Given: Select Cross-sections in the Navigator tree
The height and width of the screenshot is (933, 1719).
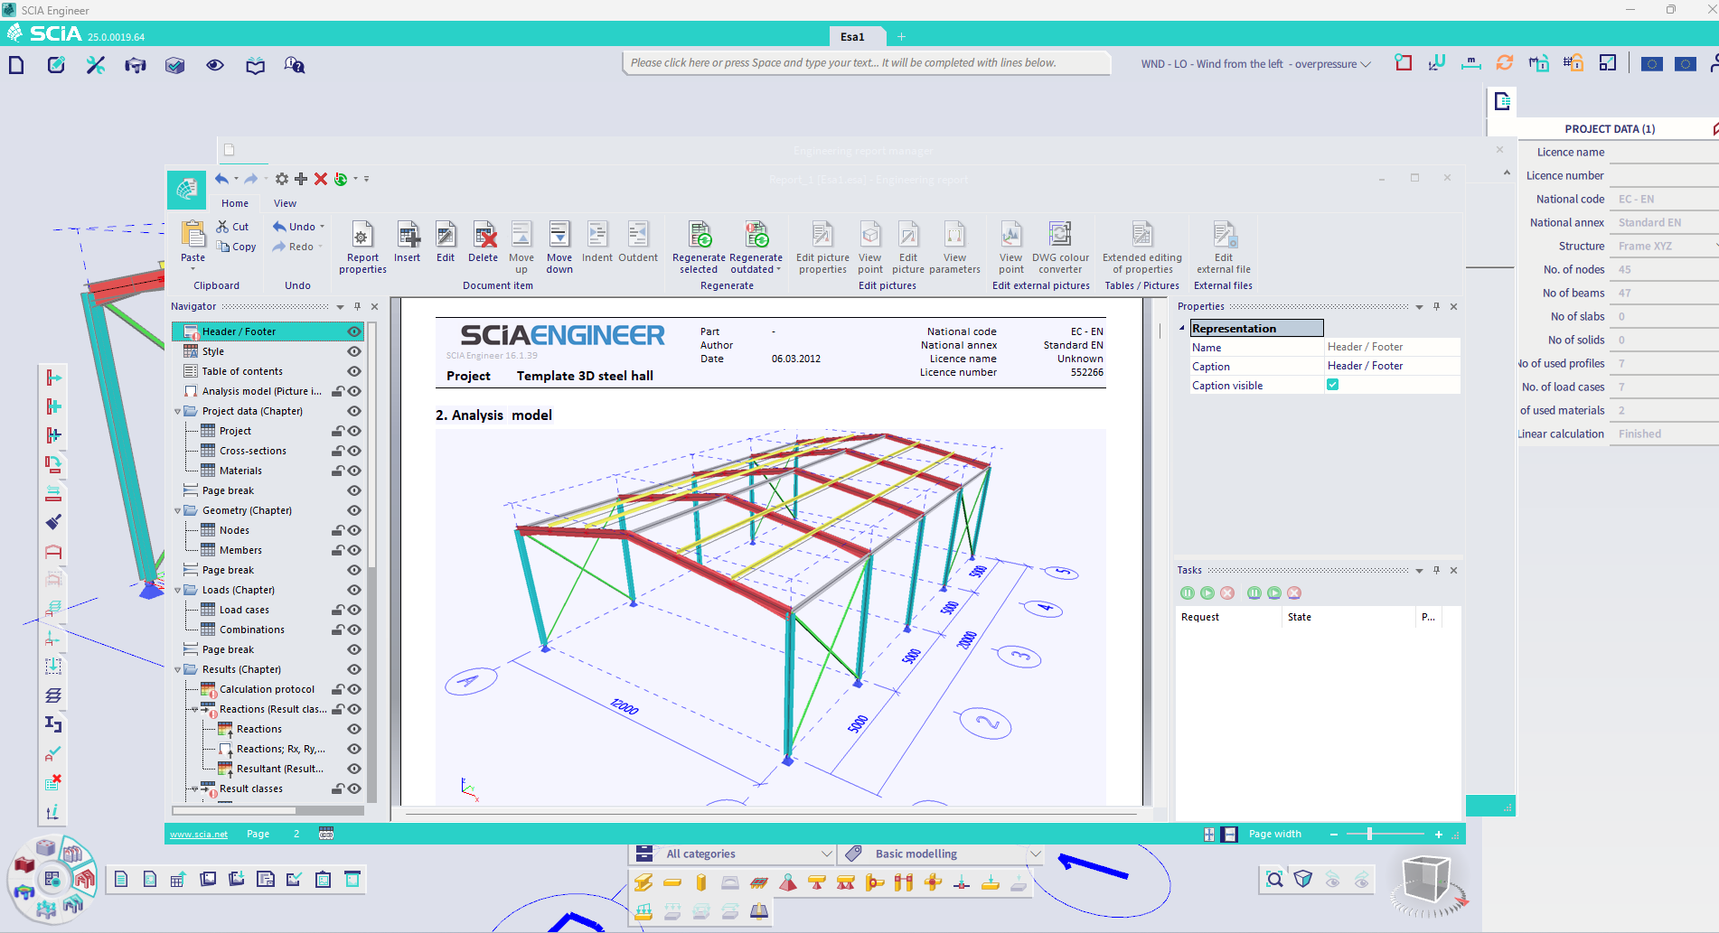Looking at the screenshot, I should (x=253, y=451).
